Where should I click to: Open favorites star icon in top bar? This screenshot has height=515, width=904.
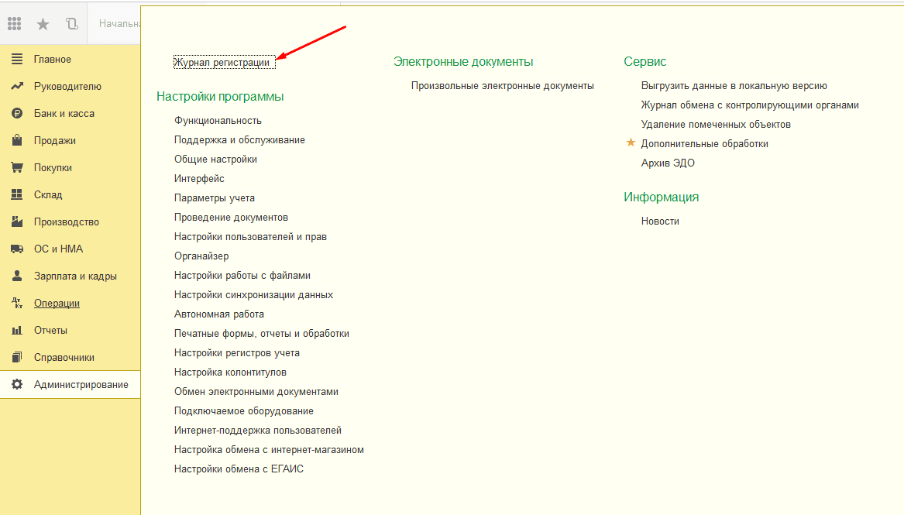[x=43, y=24]
